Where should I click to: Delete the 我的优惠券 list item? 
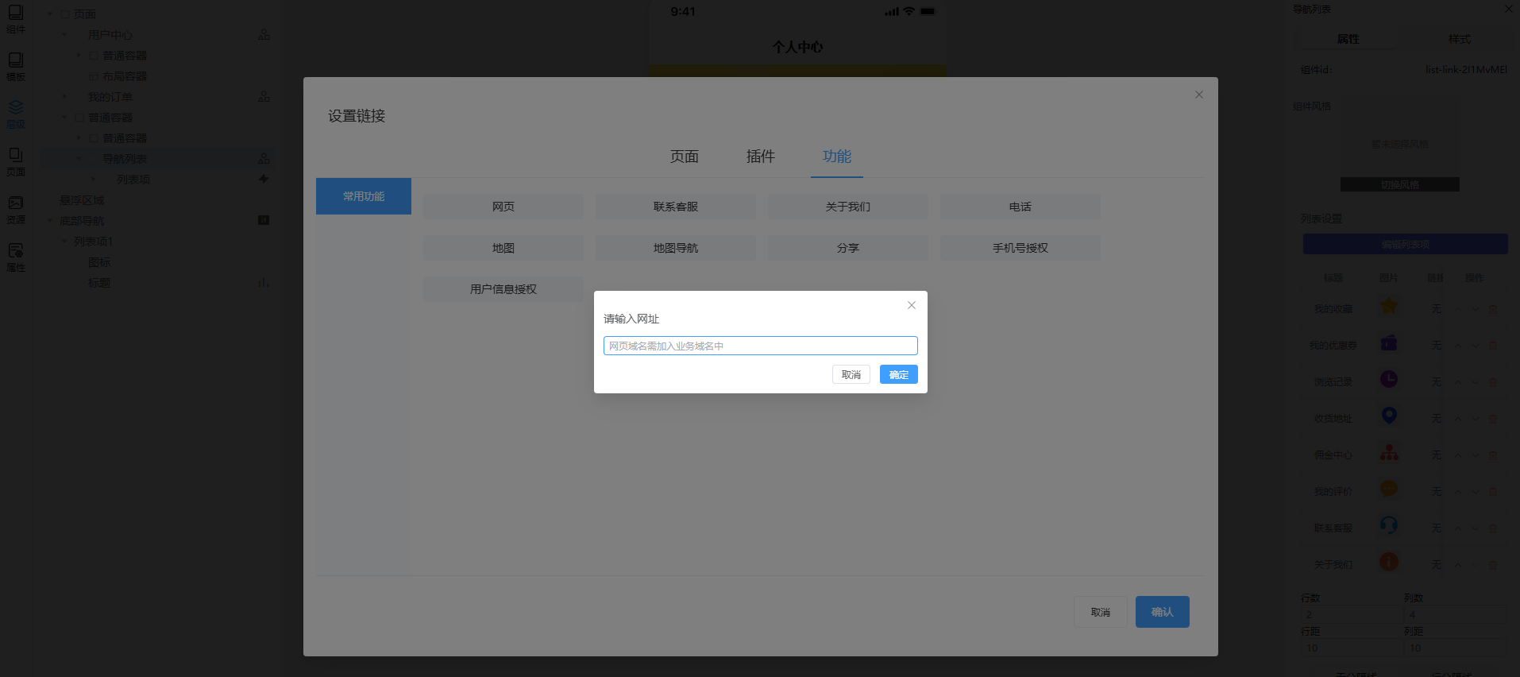click(x=1493, y=345)
